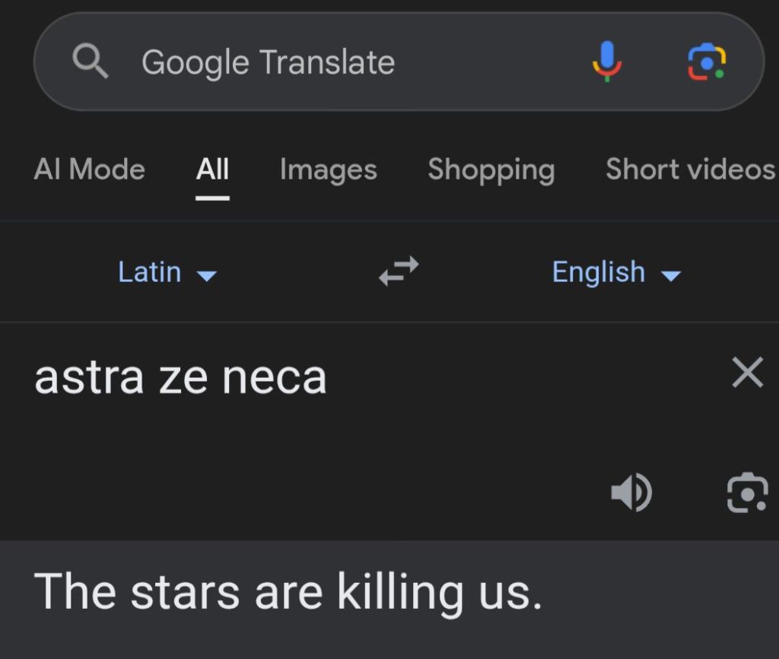
Task: Tap the magnifying glass search icon
Action: pos(91,62)
